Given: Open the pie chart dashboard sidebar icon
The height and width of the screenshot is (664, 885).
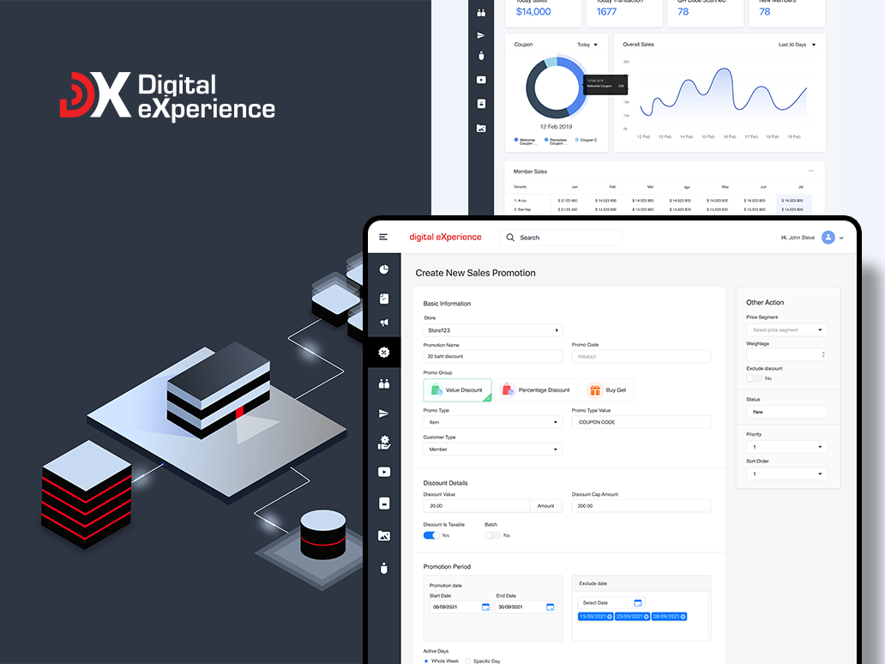Looking at the screenshot, I should pyautogui.click(x=383, y=269).
